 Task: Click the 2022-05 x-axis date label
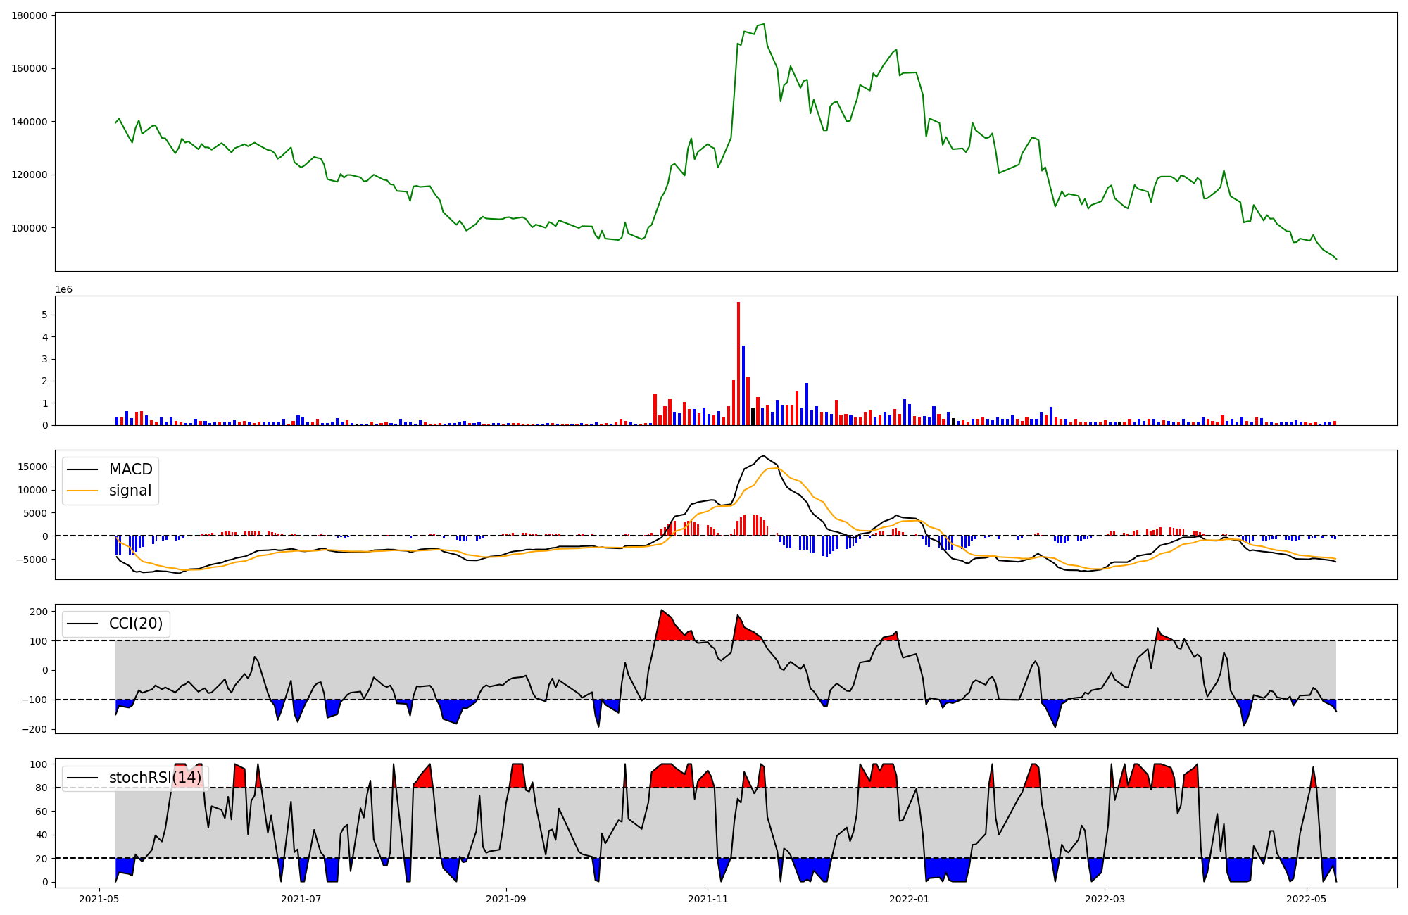(1307, 899)
